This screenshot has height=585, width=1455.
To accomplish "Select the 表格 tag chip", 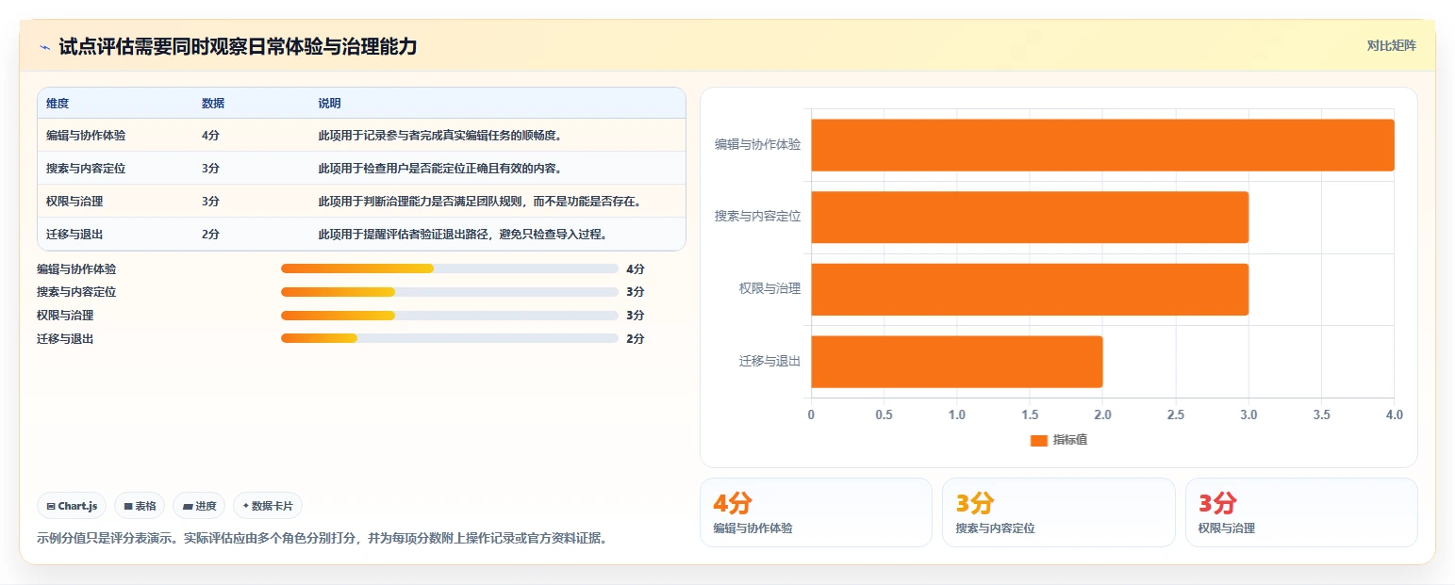I will click(140, 506).
